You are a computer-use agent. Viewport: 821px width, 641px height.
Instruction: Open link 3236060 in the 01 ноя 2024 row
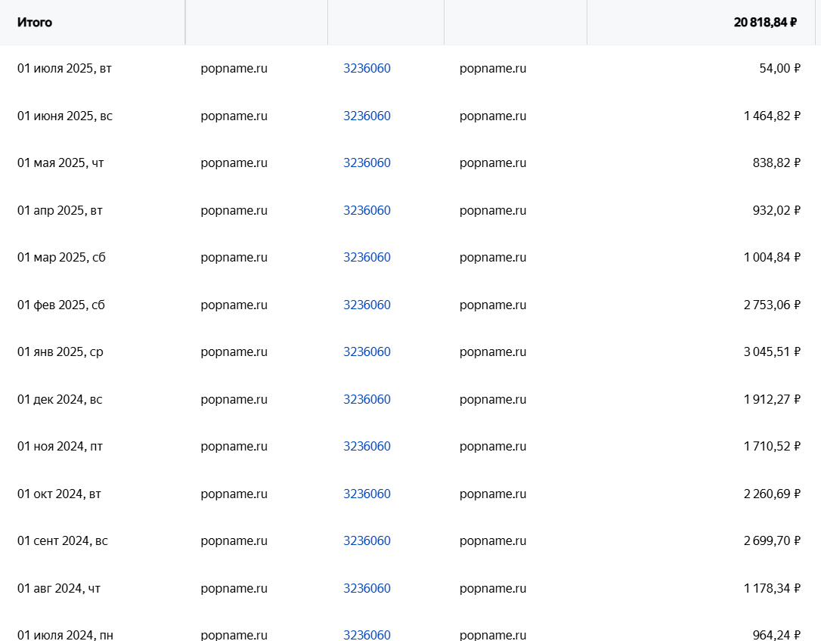[x=367, y=447]
